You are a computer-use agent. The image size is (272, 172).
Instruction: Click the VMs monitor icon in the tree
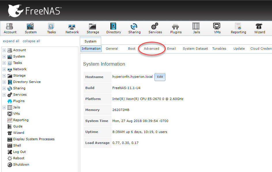[10, 114]
